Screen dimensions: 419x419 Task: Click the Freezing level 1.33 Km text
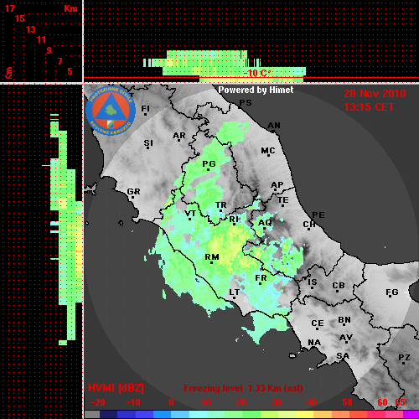click(243, 388)
